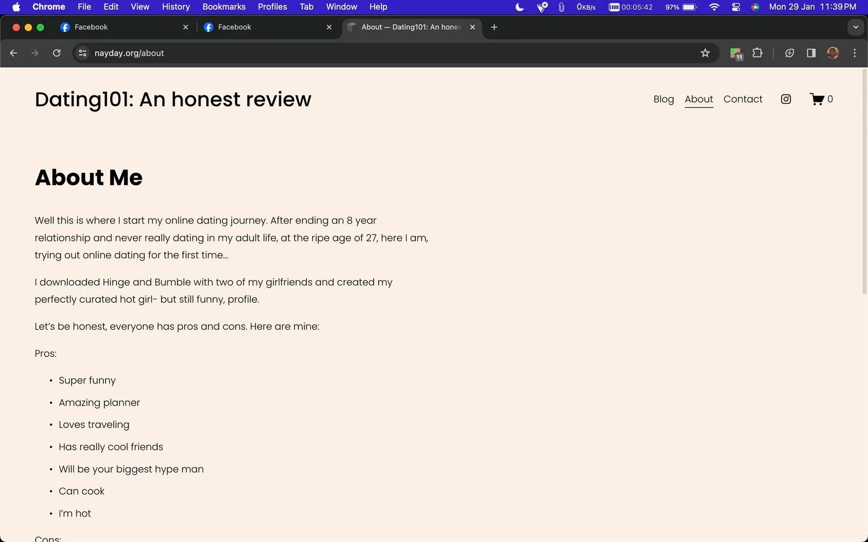Go to the Blog page
This screenshot has width=868, height=542.
[663, 99]
